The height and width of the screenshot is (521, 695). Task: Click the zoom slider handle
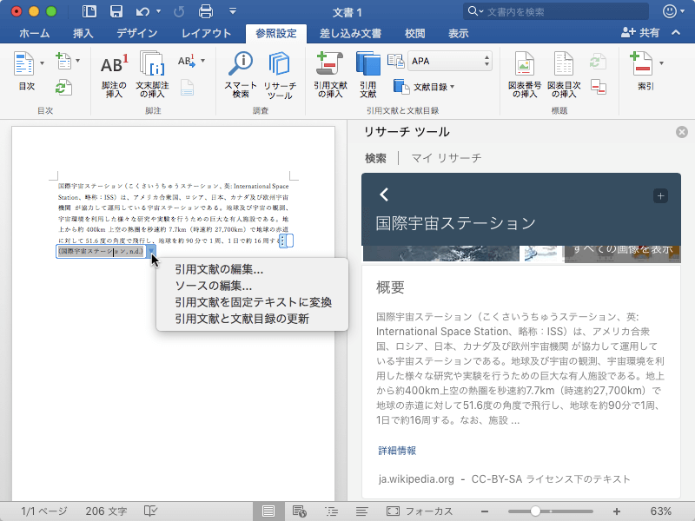tap(535, 511)
